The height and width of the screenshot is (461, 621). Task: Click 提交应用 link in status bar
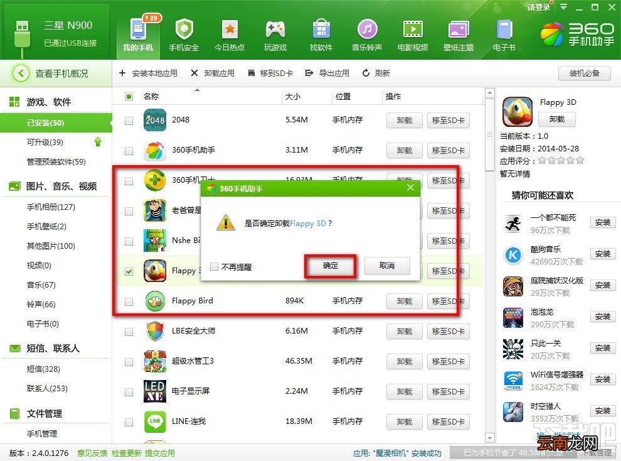click(x=159, y=453)
